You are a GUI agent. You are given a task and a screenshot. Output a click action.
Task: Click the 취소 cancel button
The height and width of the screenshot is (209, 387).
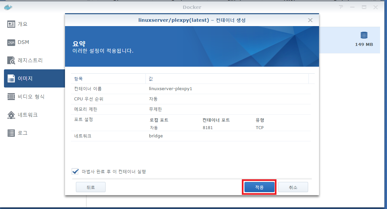click(x=293, y=187)
